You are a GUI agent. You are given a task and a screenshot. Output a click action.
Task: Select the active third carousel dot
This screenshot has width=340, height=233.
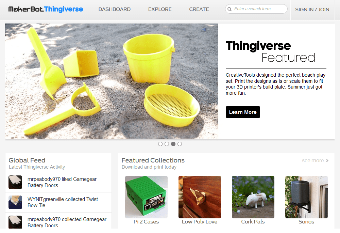tap(173, 144)
